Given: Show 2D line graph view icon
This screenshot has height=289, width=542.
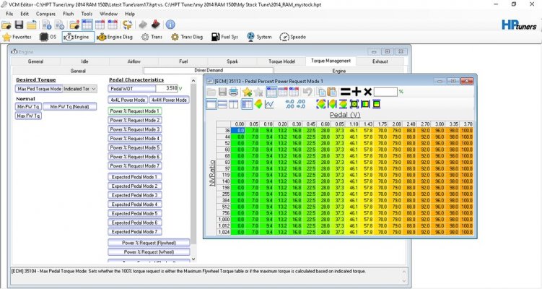Looking at the screenshot, I should (269, 104).
